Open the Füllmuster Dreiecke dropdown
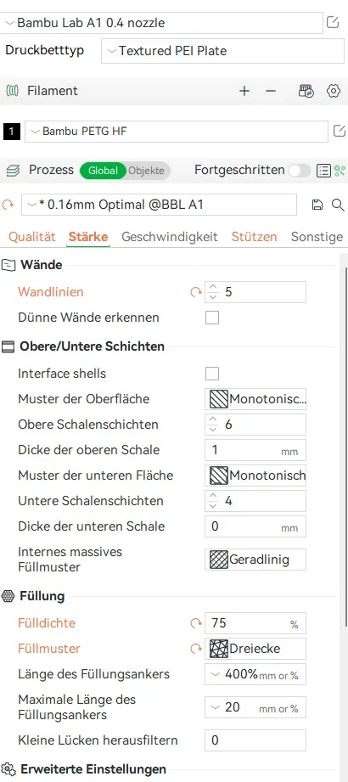This screenshot has width=348, height=782. pos(255,649)
